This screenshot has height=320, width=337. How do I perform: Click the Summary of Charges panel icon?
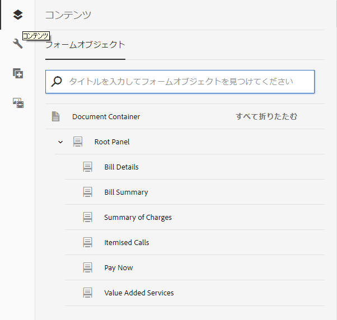tap(87, 217)
